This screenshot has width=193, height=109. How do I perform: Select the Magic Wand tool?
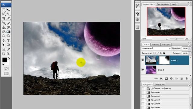coord(8,14)
